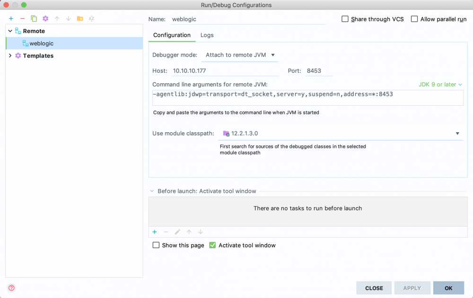Switch to the Logs tab
This screenshot has width=473, height=298.
[x=207, y=35]
